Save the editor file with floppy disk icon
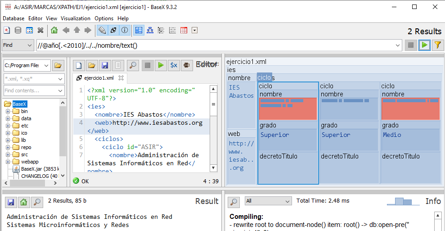445x231 pixels. click(104, 65)
